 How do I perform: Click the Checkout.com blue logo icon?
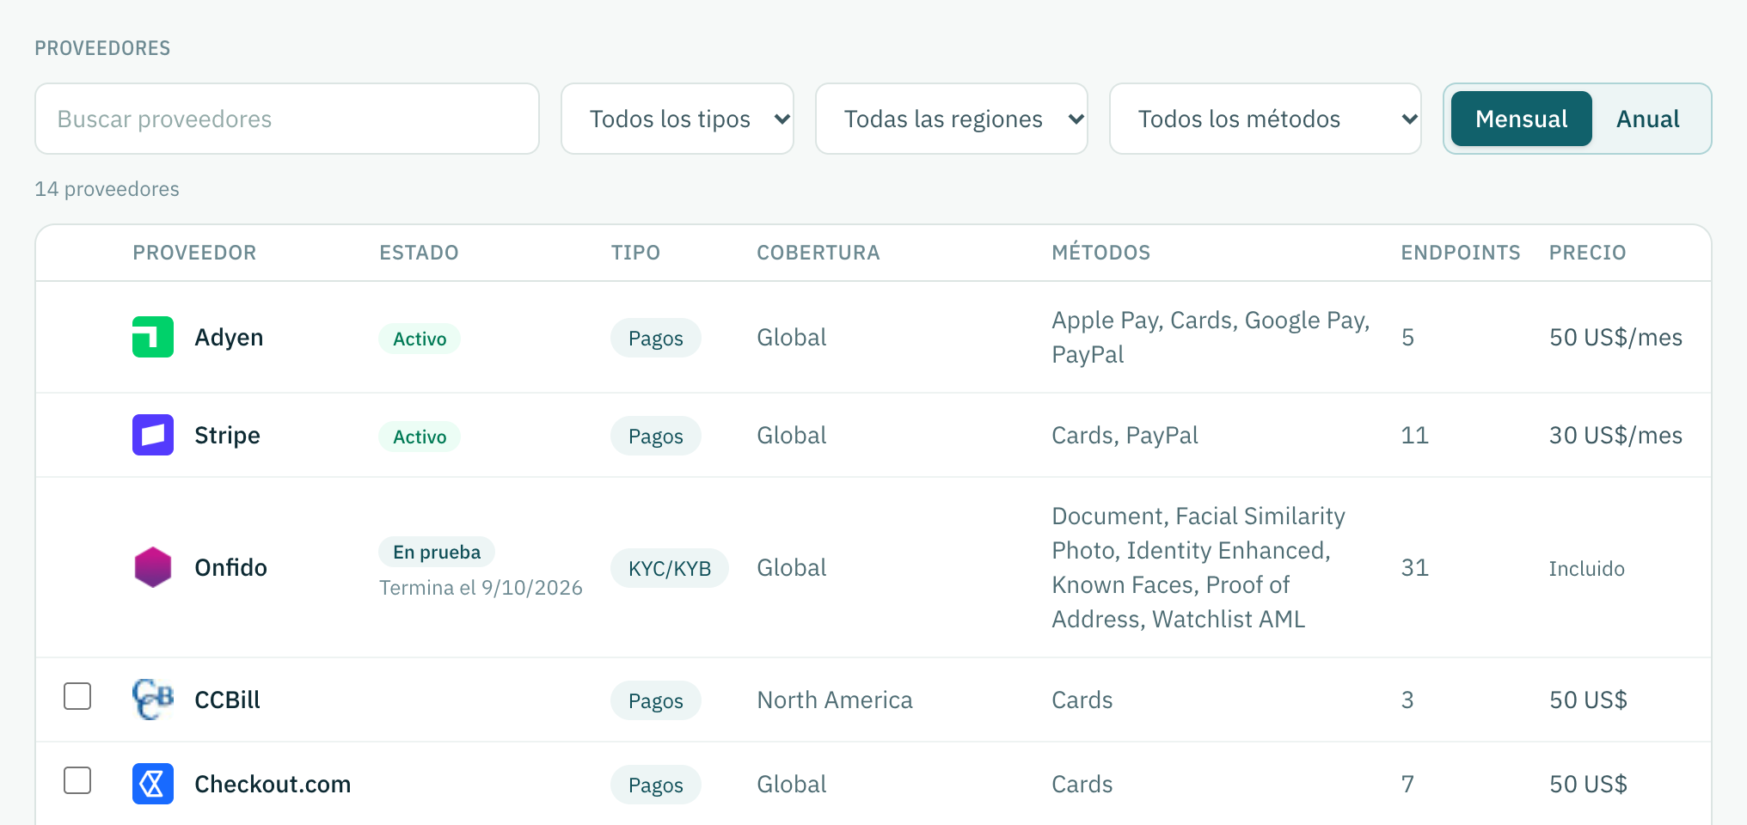153,784
